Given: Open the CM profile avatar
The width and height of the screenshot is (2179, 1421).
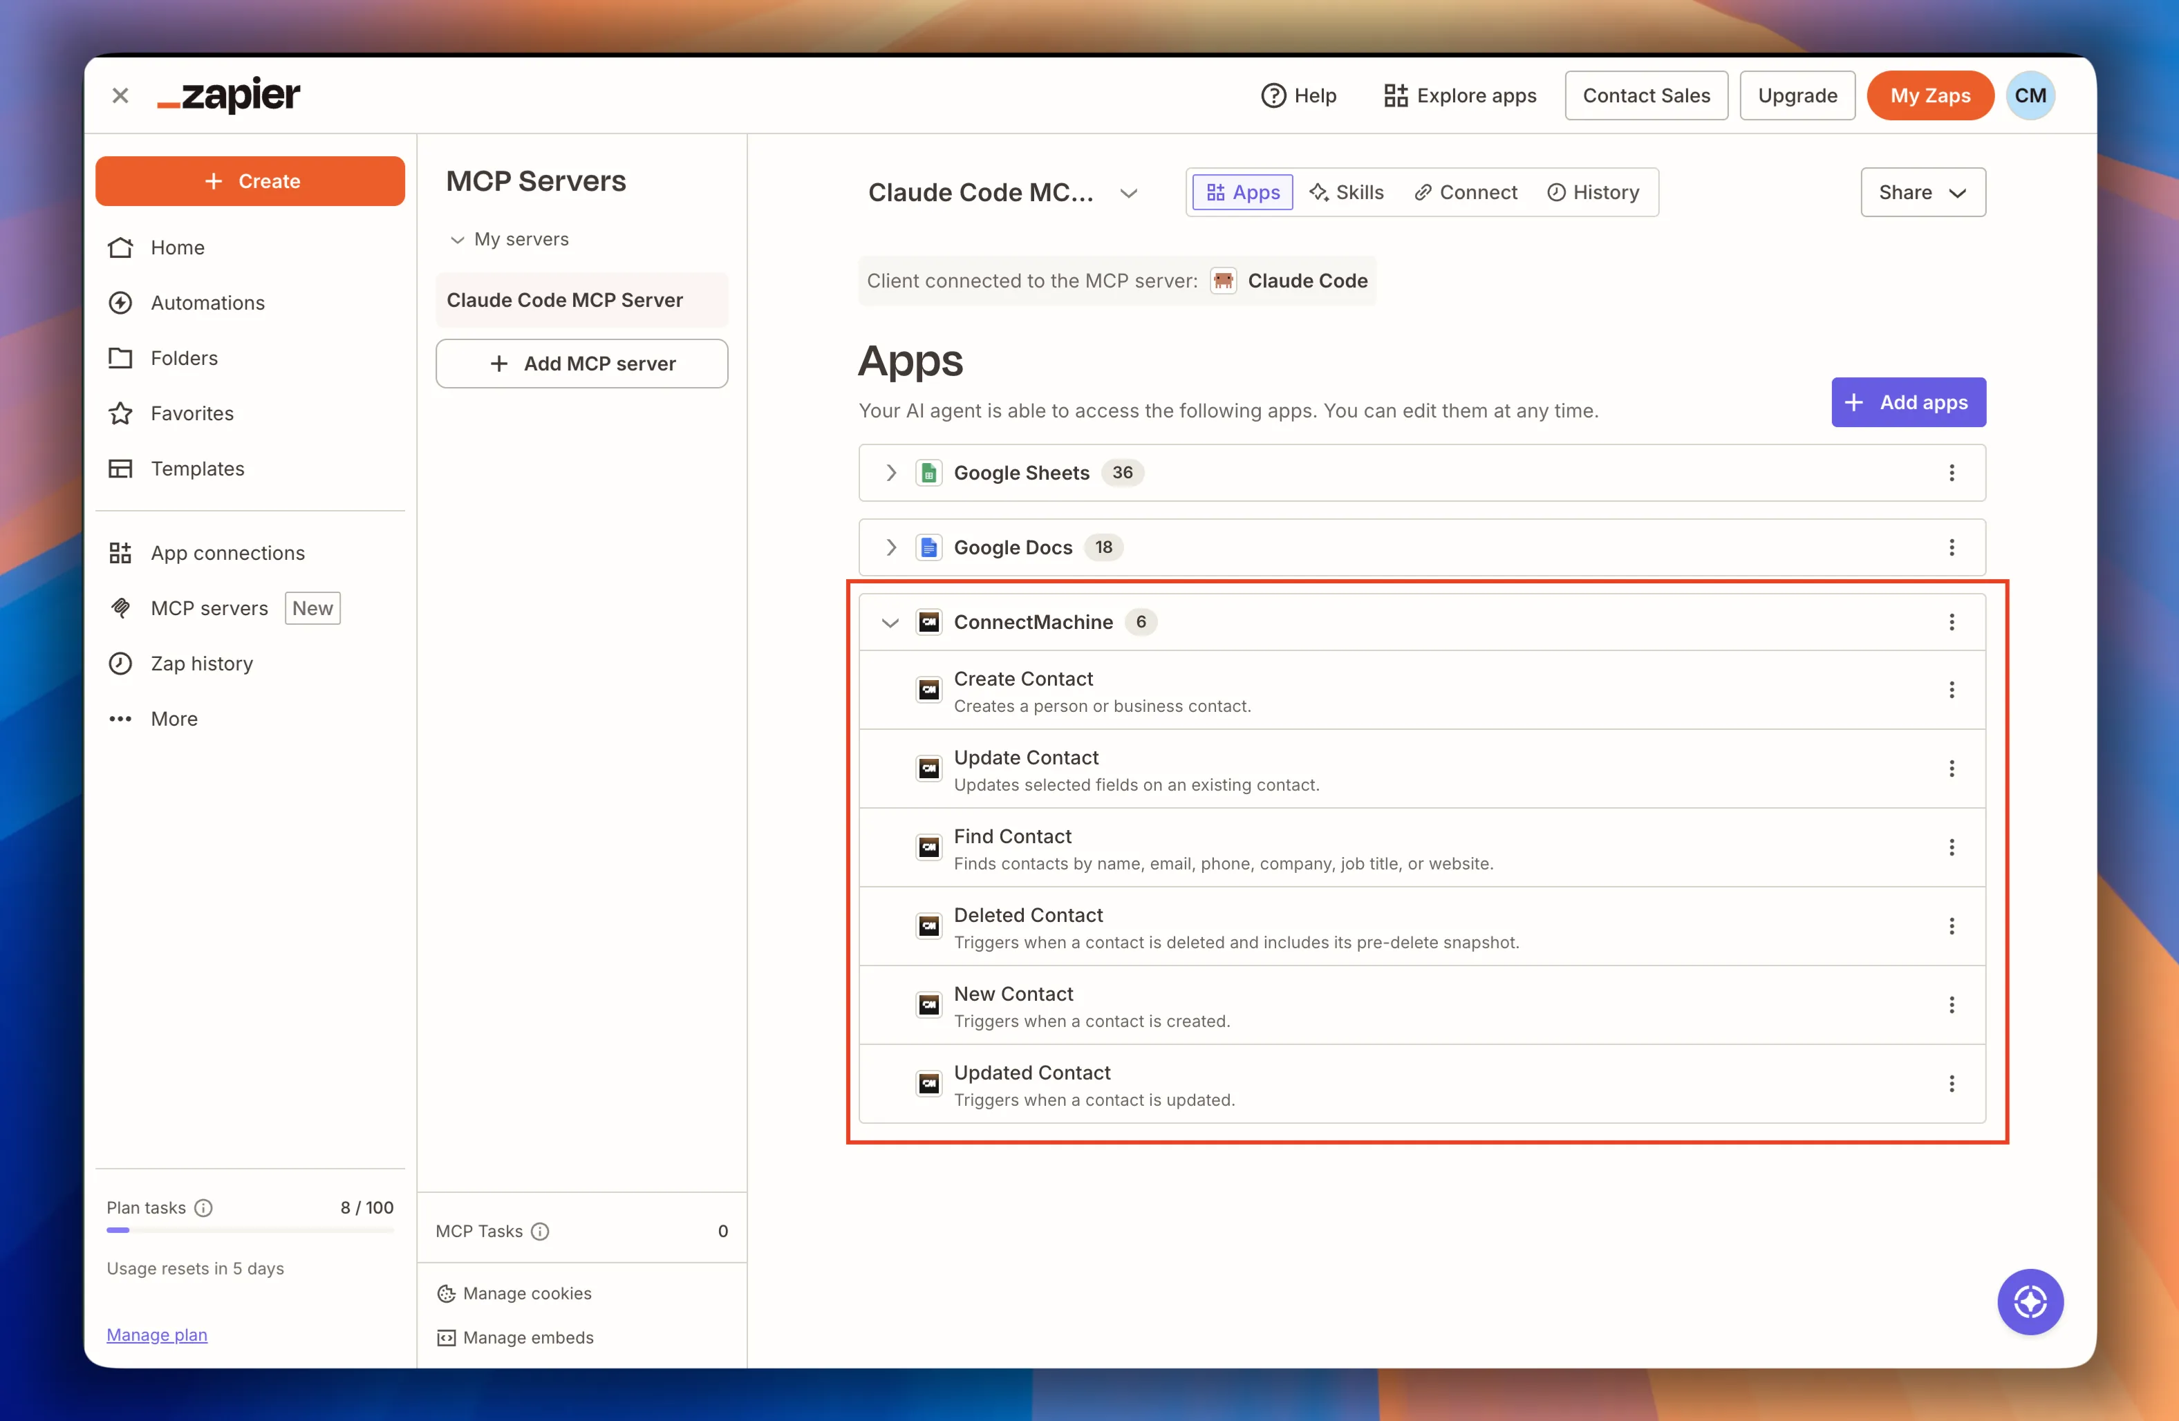Looking at the screenshot, I should point(2030,95).
